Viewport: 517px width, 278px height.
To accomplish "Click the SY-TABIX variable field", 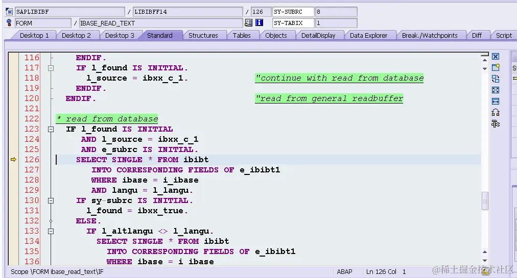I will [293, 23].
